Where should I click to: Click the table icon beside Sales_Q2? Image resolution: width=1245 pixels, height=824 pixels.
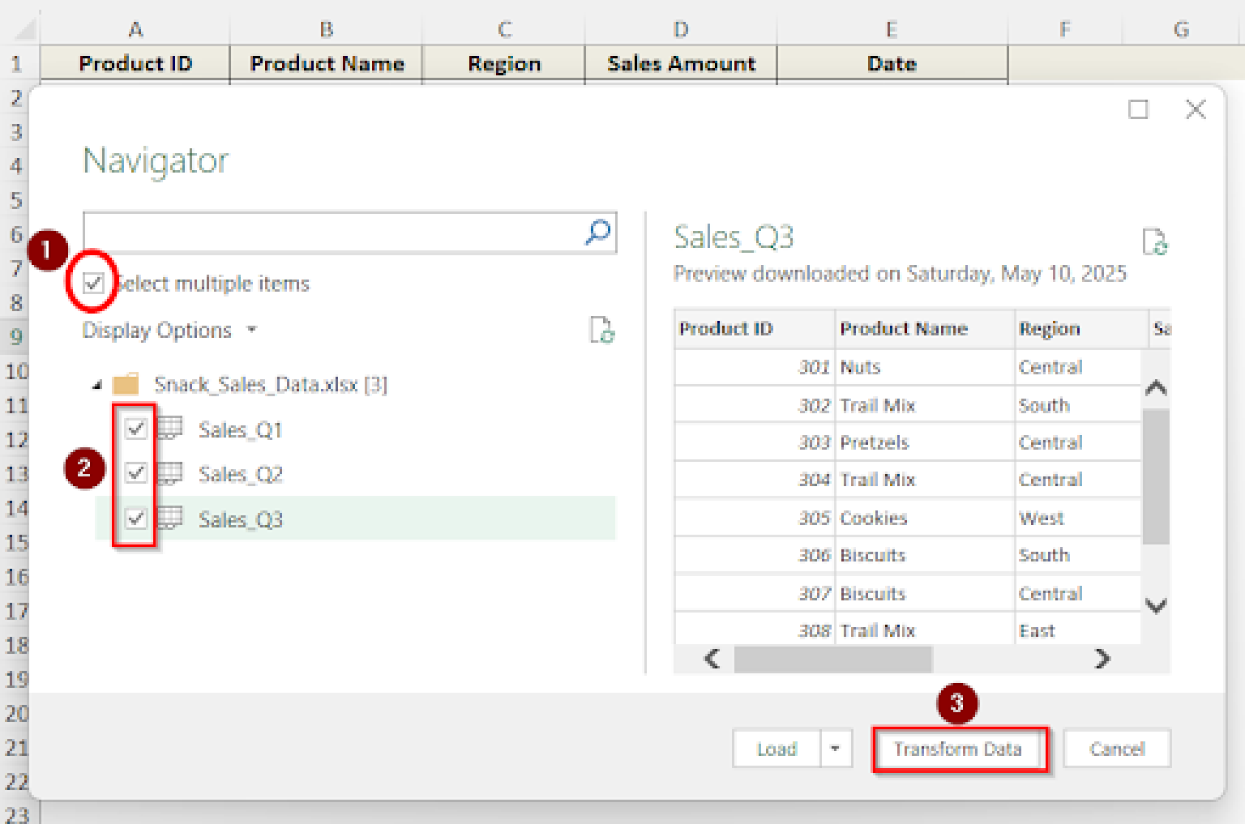tap(172, 474)
